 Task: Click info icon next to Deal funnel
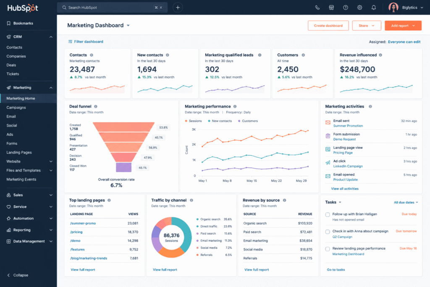pos(96,106)
